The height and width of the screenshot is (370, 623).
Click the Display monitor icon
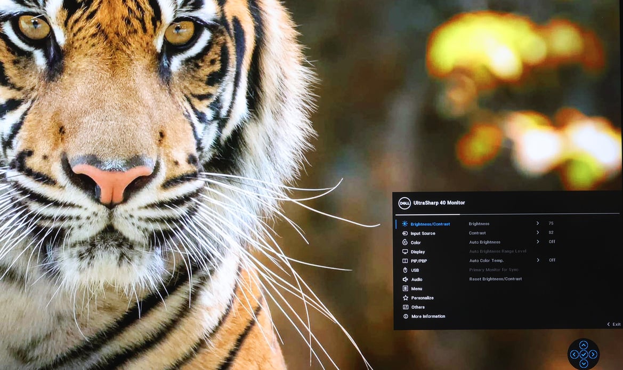[405, 252]
